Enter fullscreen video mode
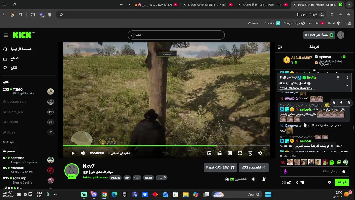 tap(240, 153)
